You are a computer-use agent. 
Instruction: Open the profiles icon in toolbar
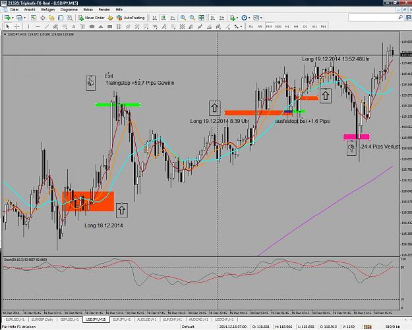point(19,18)
